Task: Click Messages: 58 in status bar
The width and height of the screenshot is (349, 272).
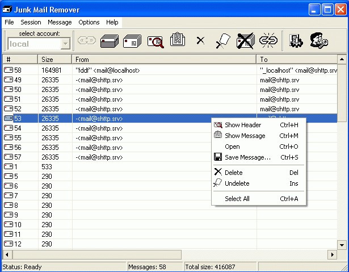Action: (147, 267)
